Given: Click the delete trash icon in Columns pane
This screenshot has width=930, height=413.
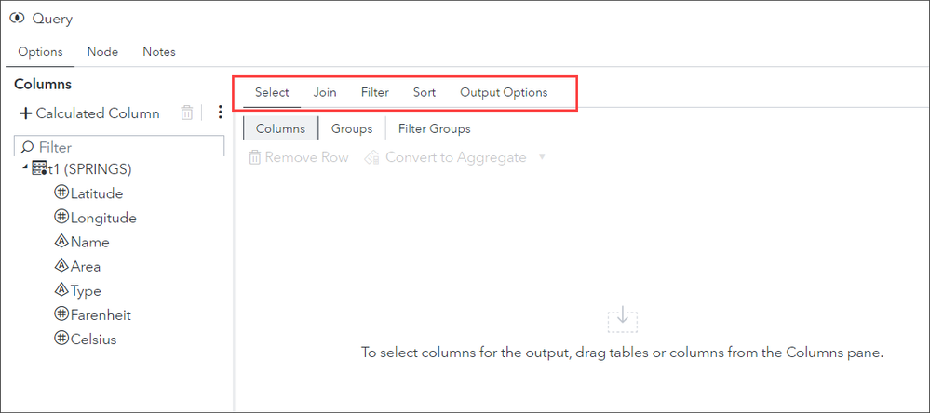Looking at the screenshot, I should (x=187, y=113).
